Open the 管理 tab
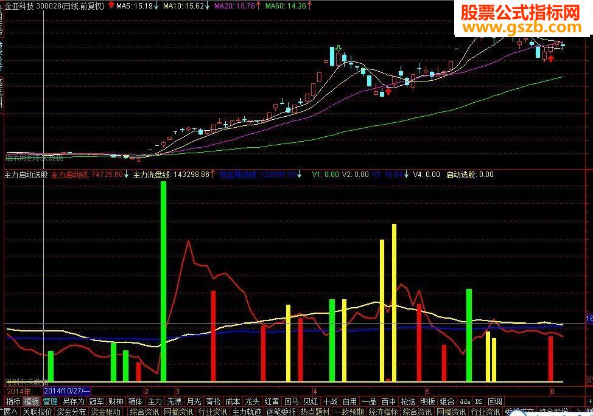Viewport: 593px width, 416px height. (x=51, y=401)
